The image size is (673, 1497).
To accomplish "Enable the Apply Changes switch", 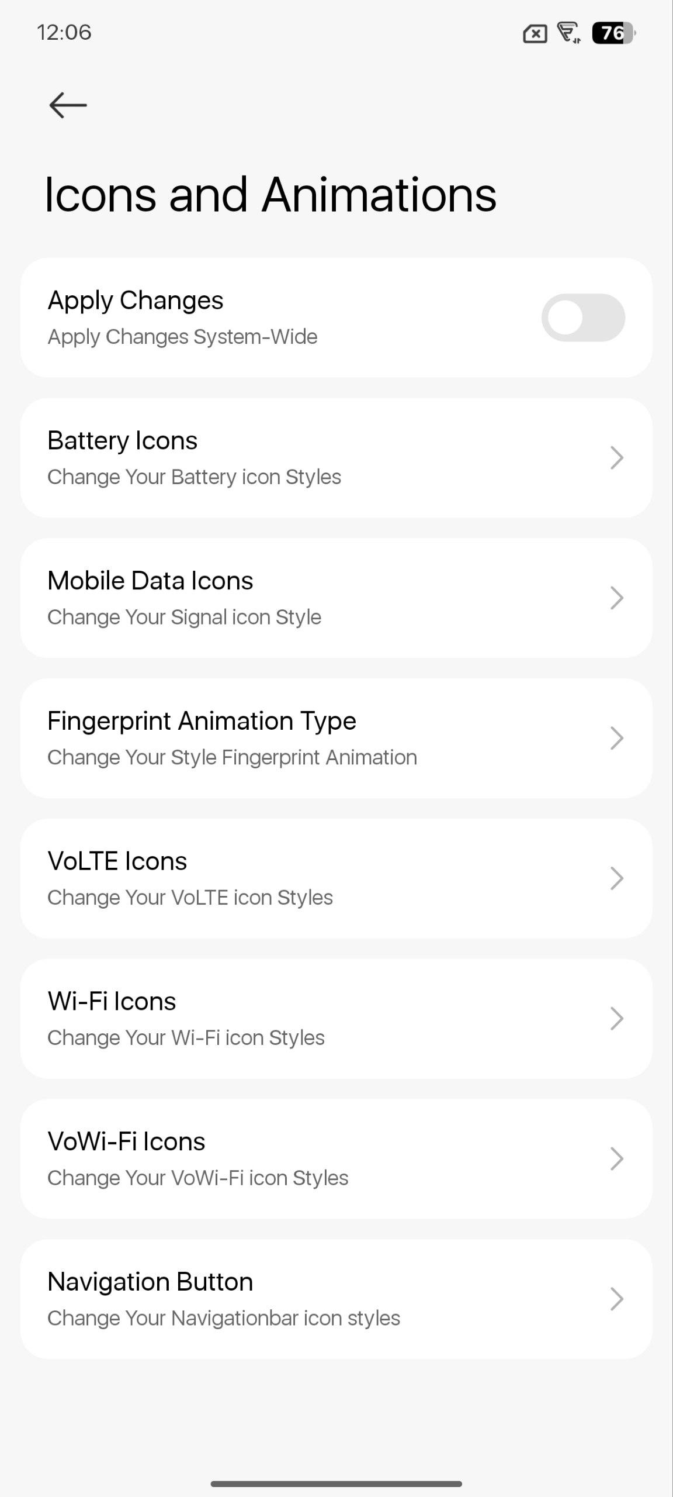I will (583, 318).
